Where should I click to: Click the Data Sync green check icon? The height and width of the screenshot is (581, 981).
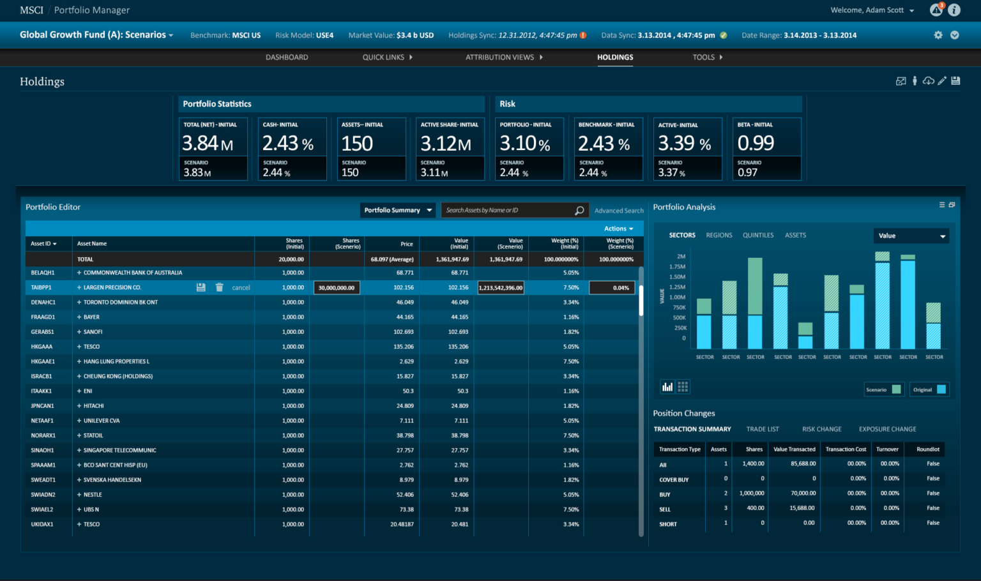(x=723, y=35)
